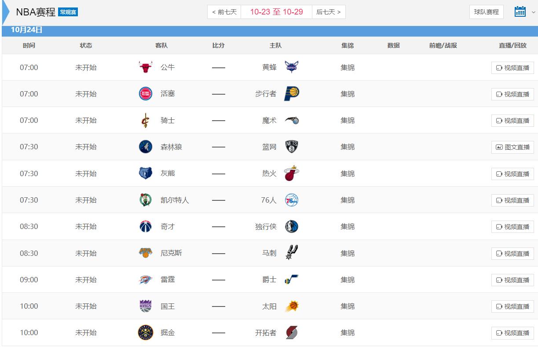Go to next seven days (后七天)
Image resolution: width=538 pixels, height=347 pixels.
click(x=329, y=12)
